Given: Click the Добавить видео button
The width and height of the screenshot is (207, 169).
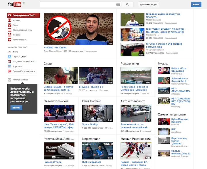Looking at the screenshot, I should 149,5.
